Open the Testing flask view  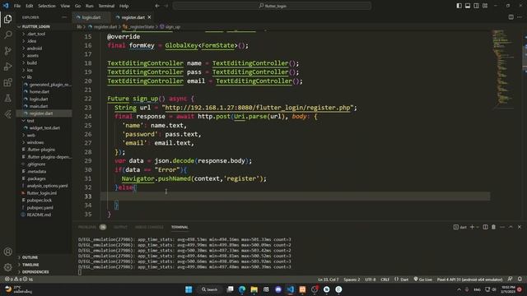(7, 99)
